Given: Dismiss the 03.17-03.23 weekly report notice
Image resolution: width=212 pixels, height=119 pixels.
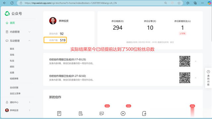Looking at the screenshot, I should [195, 61].
